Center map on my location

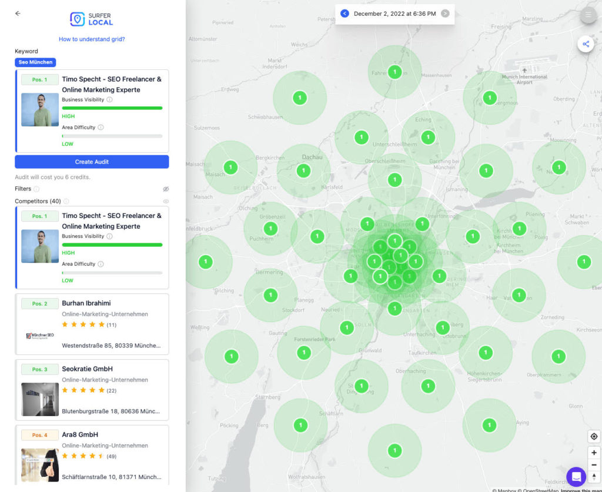[594, 436]
